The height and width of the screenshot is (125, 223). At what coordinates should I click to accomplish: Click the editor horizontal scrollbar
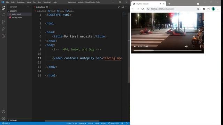pyautogui.click(x=72, y=121)
